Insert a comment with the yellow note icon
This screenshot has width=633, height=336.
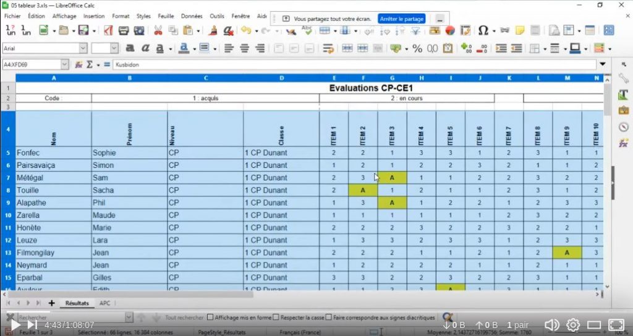[x=520, y=31]
